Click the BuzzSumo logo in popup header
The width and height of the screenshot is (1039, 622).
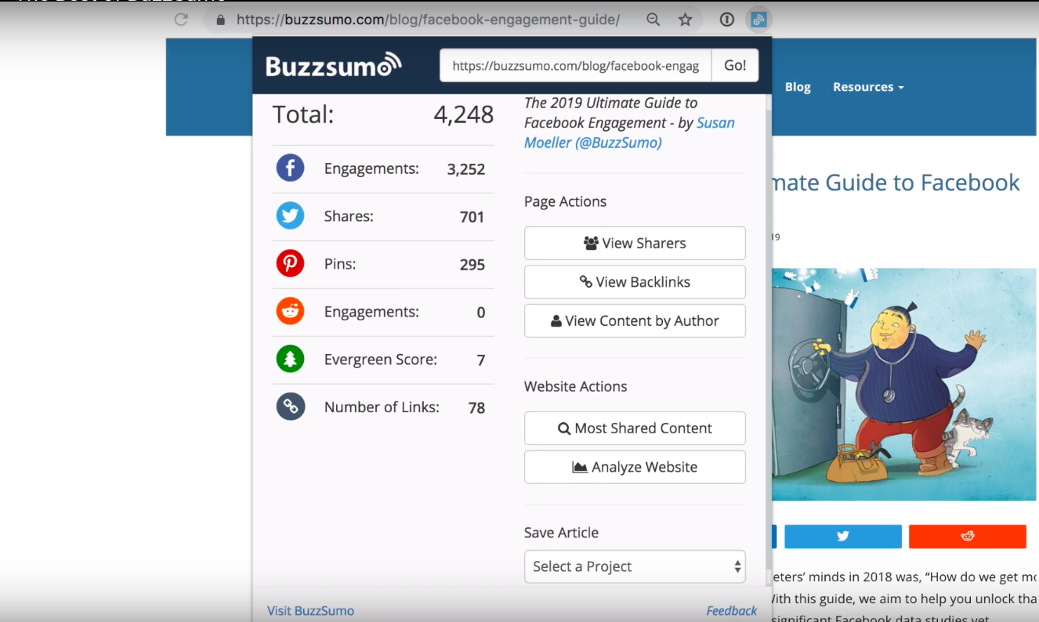(333, 66)
